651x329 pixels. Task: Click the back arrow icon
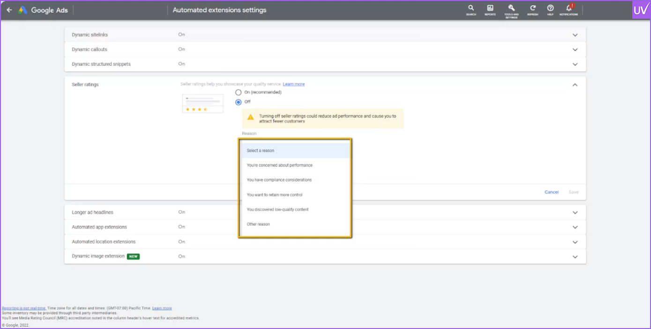coord(9,10)
